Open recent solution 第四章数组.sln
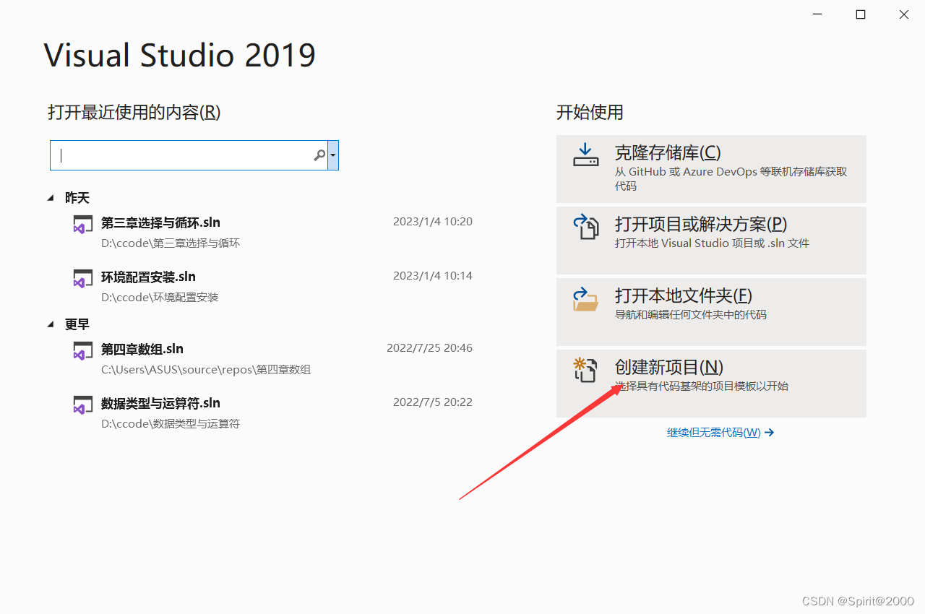925x614 pixels. [x=142, y=349]
